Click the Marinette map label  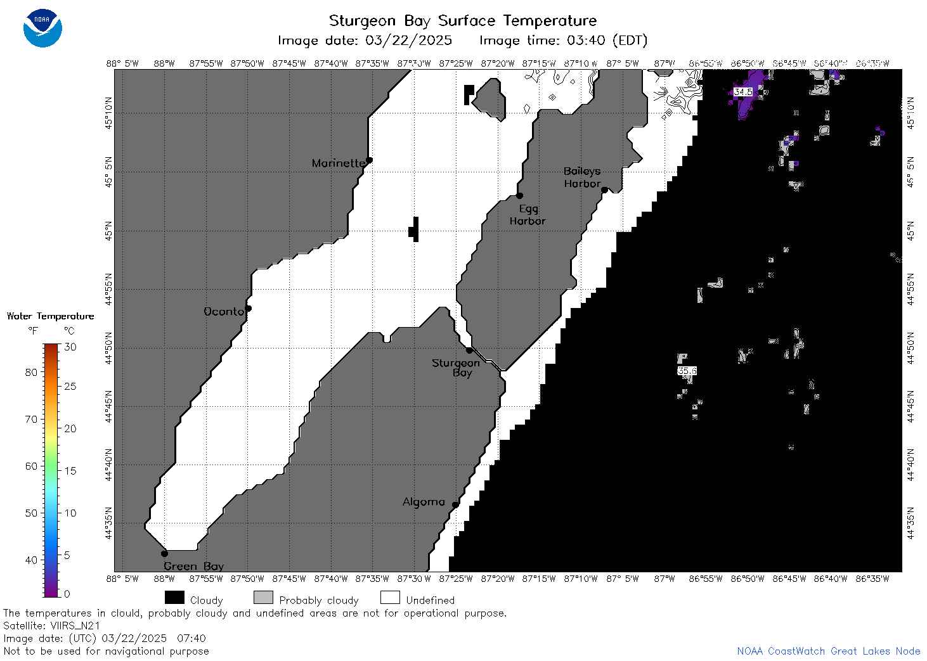tap(338, 164)
